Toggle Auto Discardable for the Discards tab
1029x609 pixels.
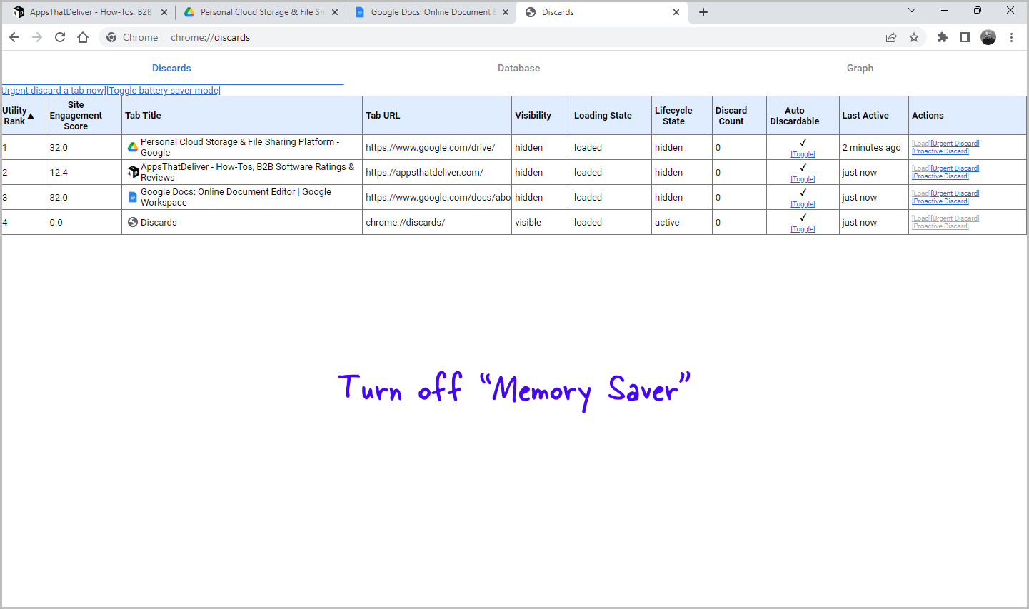click(x=803, y=228)
